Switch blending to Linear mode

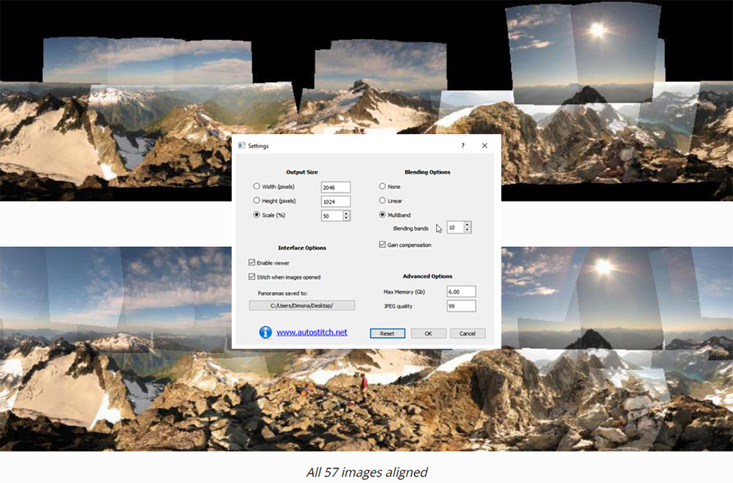(x=382, y=201)
